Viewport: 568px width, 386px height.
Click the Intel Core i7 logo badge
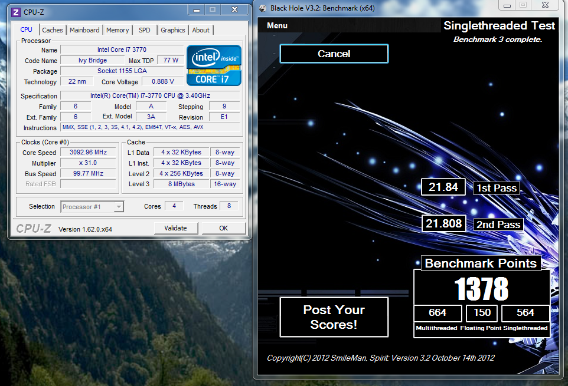point(214,65)
